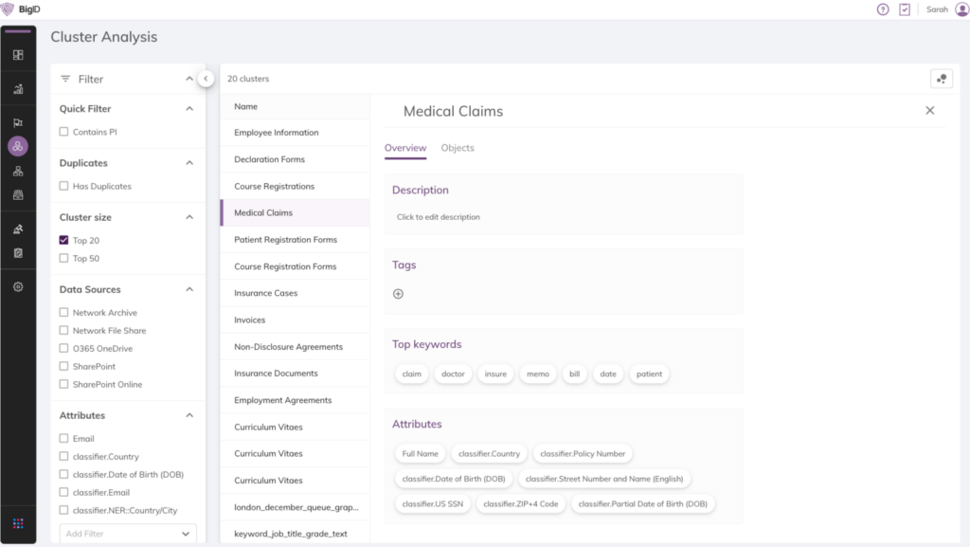
Task: Open settings gear in left sidebar
Action: (18, 286)
